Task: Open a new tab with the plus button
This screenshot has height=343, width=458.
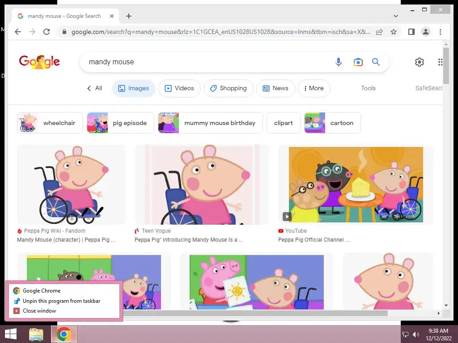Action: pyautogui.click(x=128, y=16)
